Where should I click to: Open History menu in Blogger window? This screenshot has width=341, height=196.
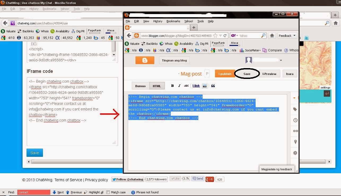pyautogui.click(x=158, y=21)
